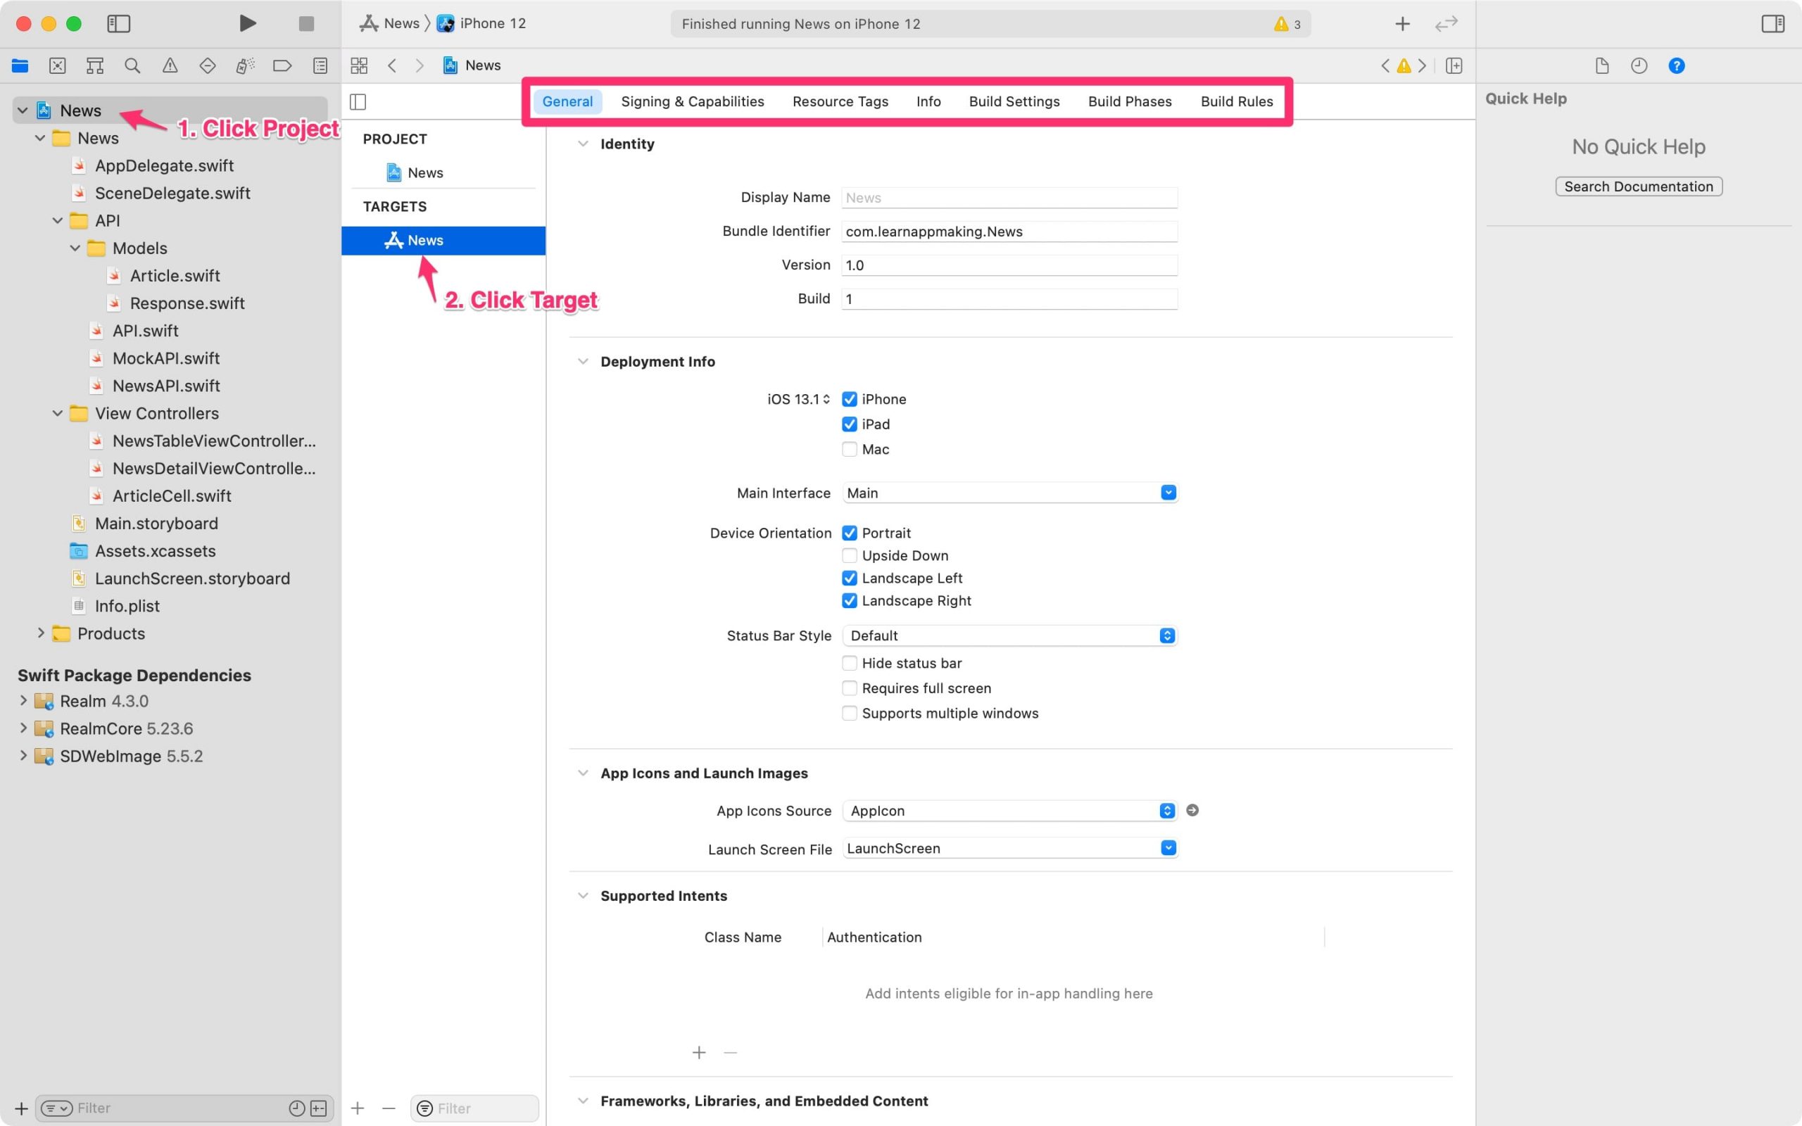Switch to Resource Tags tab
The height and width of the screenshot is (1126, 1802).
840,101
